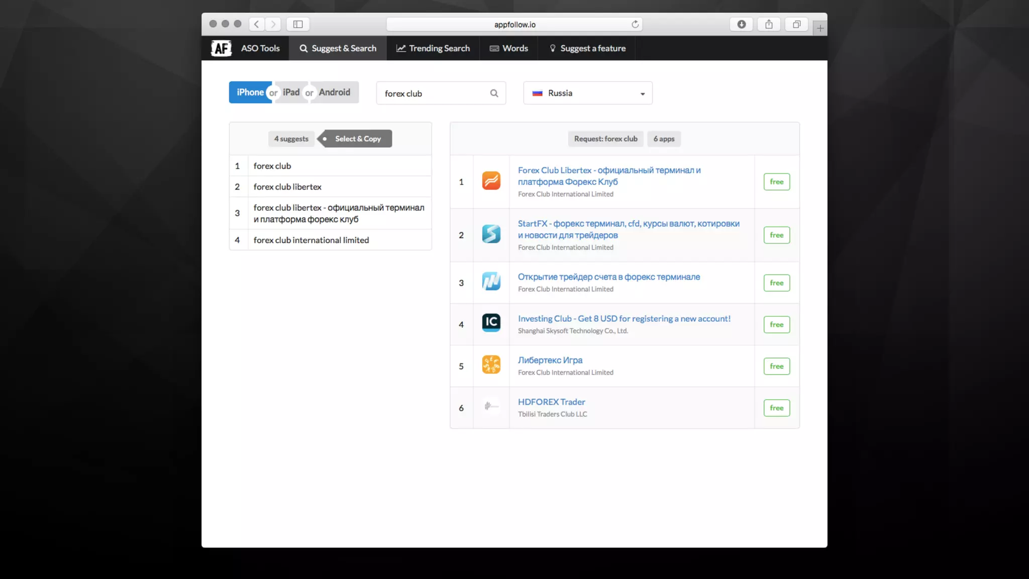
Task: Open the Forex Club Libertex app icon
Action: (x=491, y=181)
